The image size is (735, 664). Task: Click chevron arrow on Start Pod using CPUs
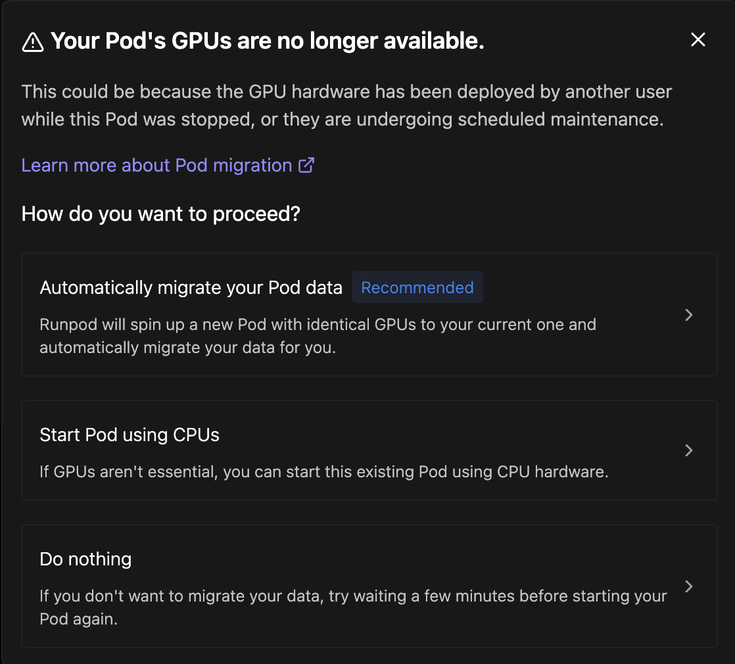pyautogui.click(x=688, y=450)
